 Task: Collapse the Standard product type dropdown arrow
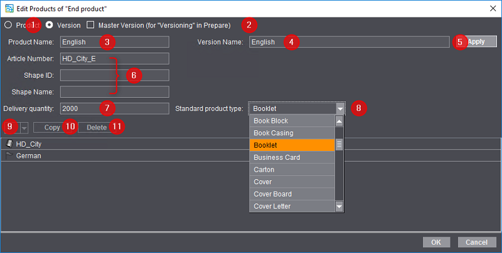coord(339,108)
